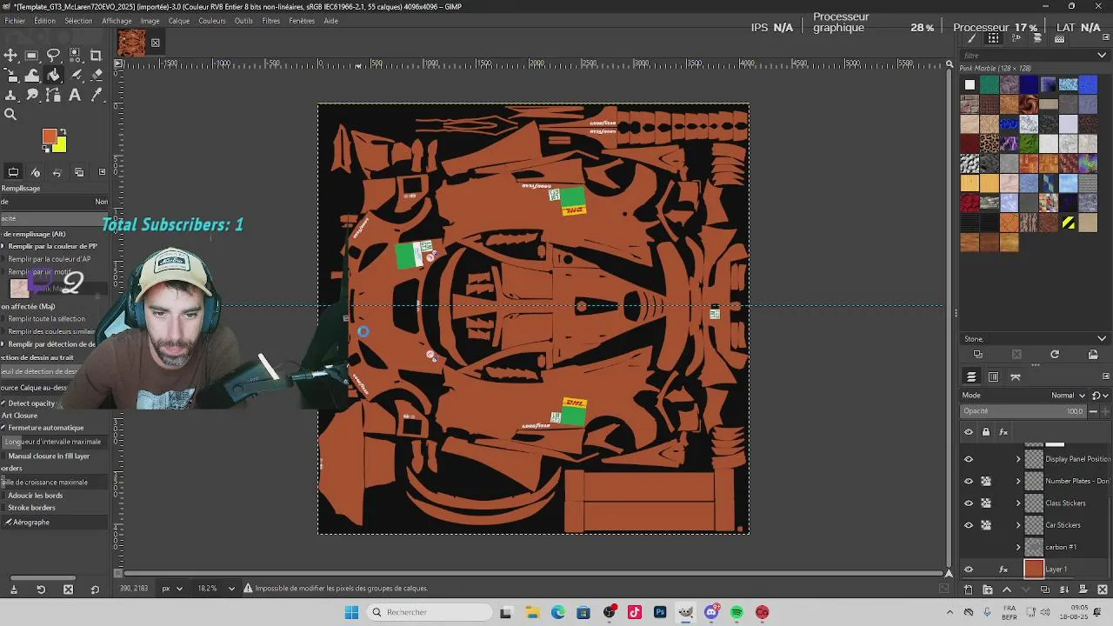The height and width of the screenshot is (626, 1113).
Task: Select the Clone stamp tool
Action: click(11, 96)
